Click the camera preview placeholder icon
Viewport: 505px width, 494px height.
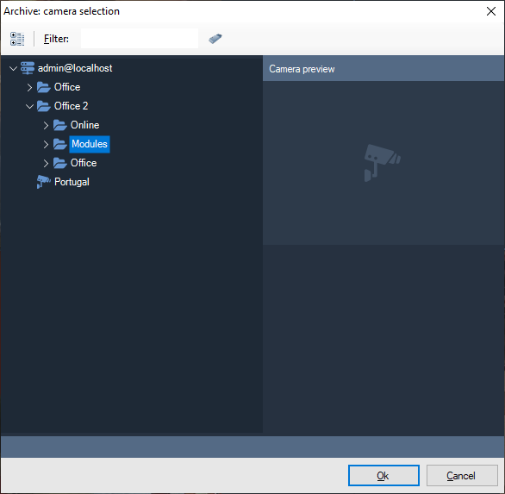383,163
